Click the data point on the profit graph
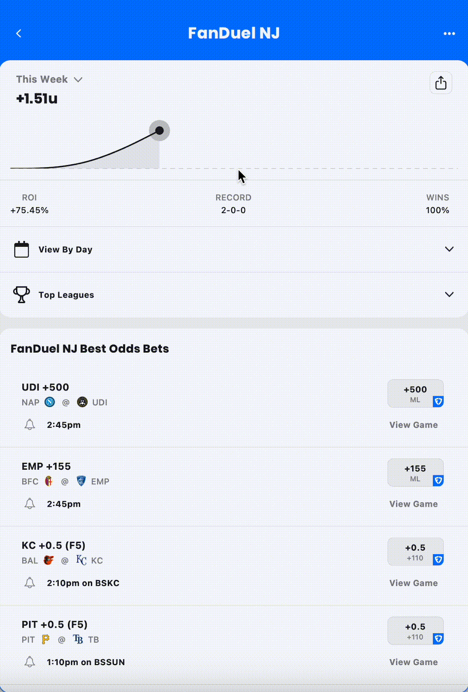 159,131
